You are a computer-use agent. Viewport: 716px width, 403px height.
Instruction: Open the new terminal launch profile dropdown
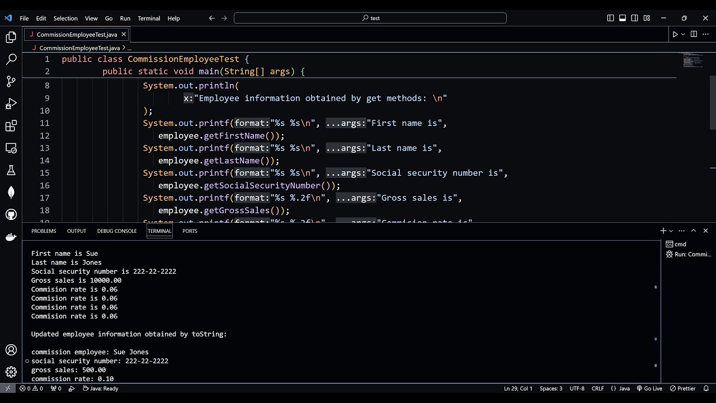[x=671, y=231]
